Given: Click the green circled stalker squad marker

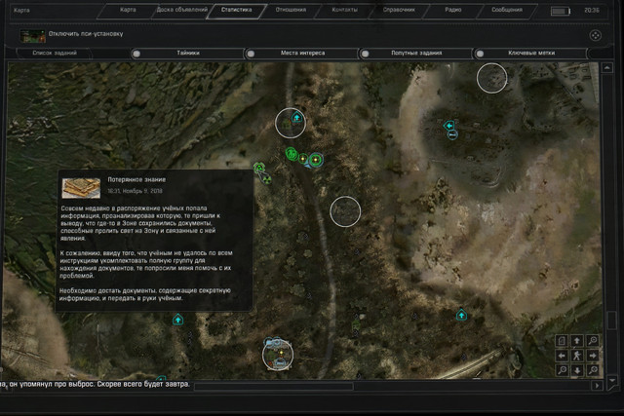Looking at the screenshot, I should coord(292,154).
